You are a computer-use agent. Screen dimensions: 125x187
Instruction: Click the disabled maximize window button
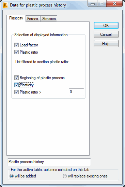pos(102,4)
